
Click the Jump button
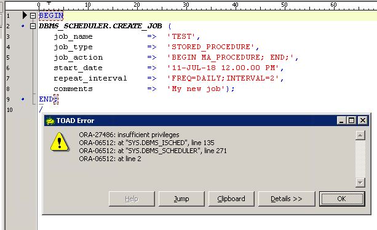pos(181,199)
